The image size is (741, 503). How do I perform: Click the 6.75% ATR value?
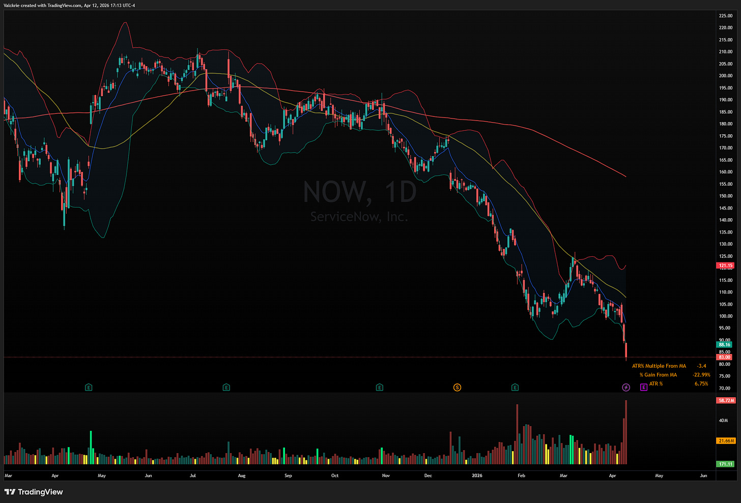701,384
